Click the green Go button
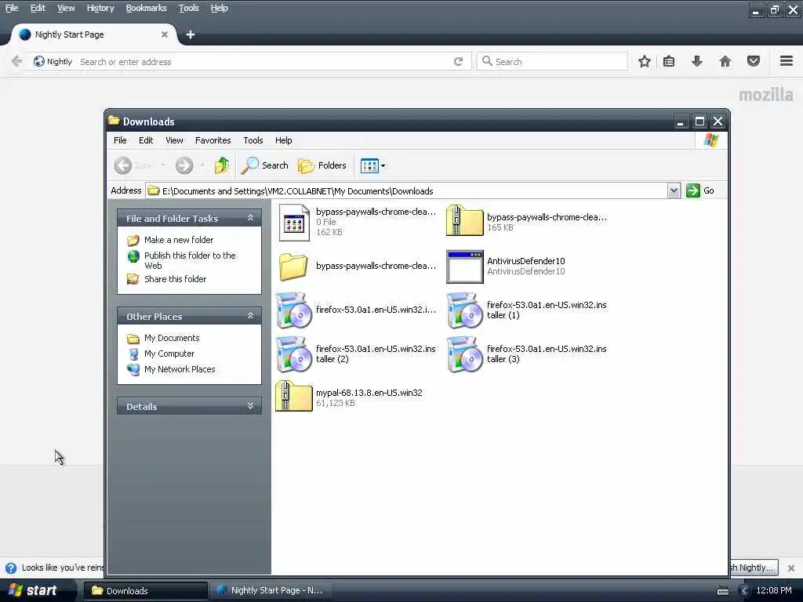 (700, 190)
